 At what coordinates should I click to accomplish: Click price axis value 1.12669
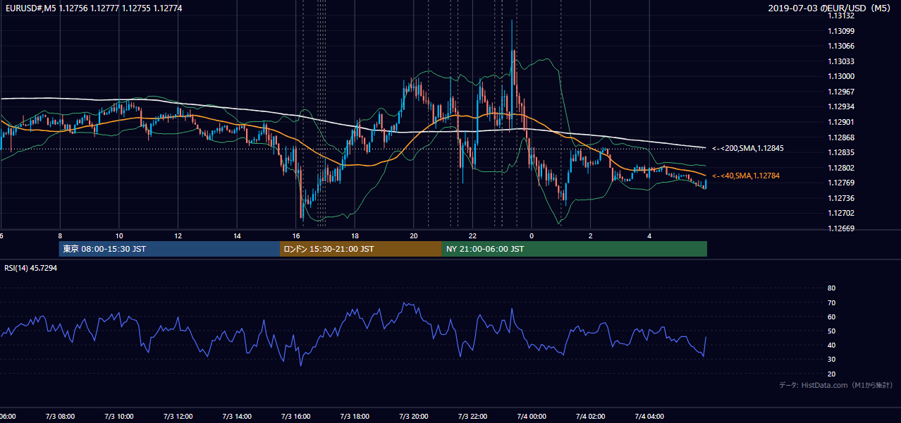click(x=842, y=228)
